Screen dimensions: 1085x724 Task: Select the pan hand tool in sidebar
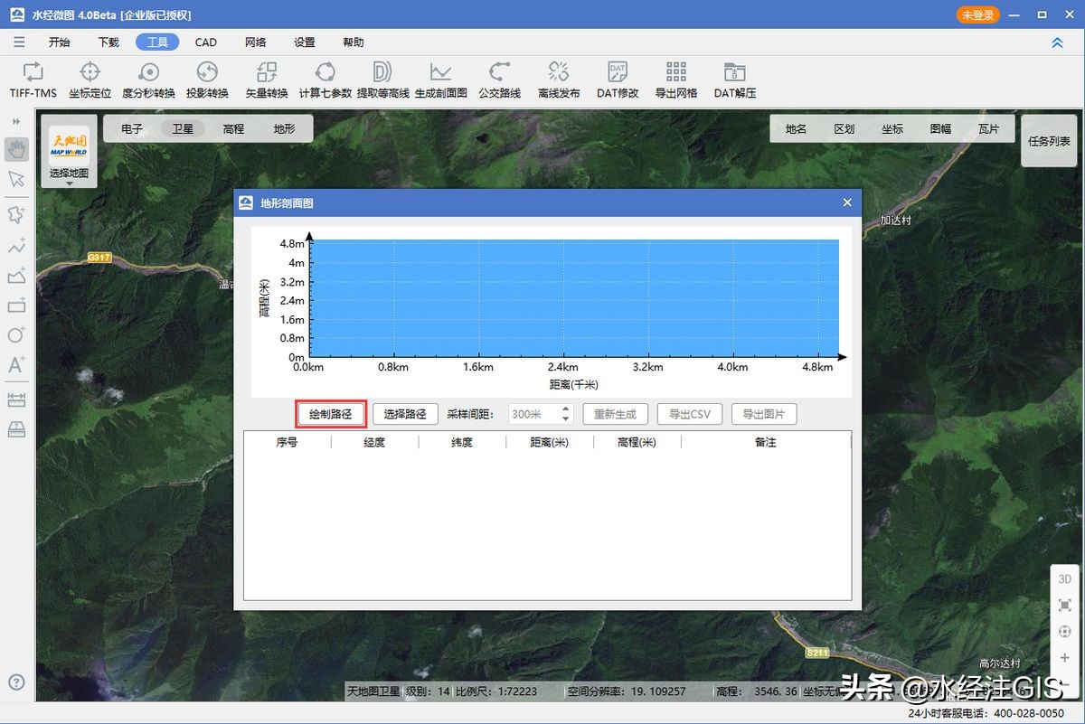(16, 149)
